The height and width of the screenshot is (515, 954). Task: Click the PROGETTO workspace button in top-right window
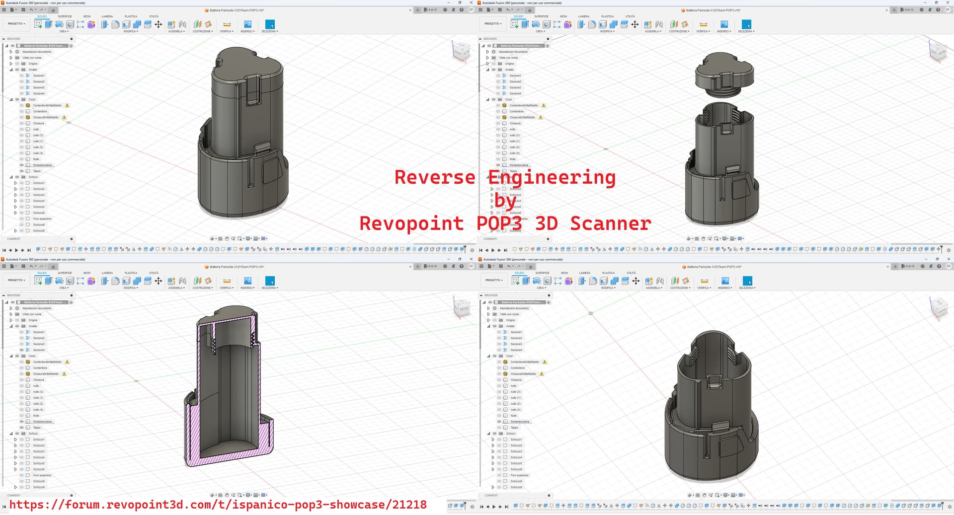click(x=493, y=24)
